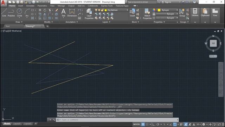This screenshot has width=225, height=127.
Task: Click the Sign In button
Action: click(167, 2)
